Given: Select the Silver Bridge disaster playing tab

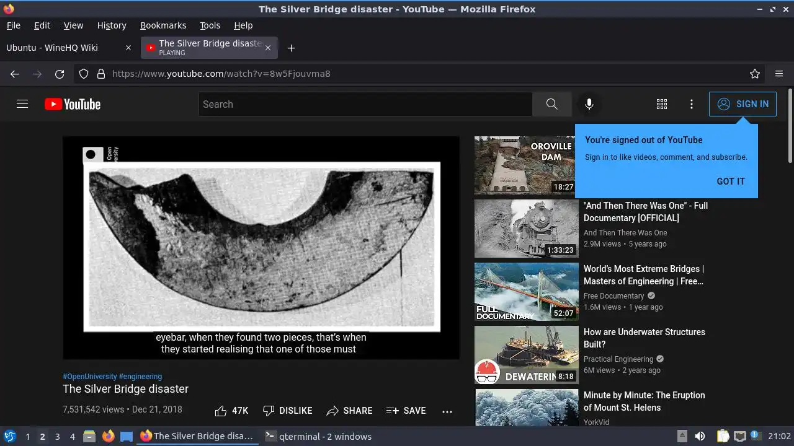Looking at the screenshot, I should 210,48.
